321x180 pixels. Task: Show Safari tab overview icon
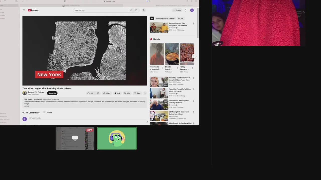point(196,1)
